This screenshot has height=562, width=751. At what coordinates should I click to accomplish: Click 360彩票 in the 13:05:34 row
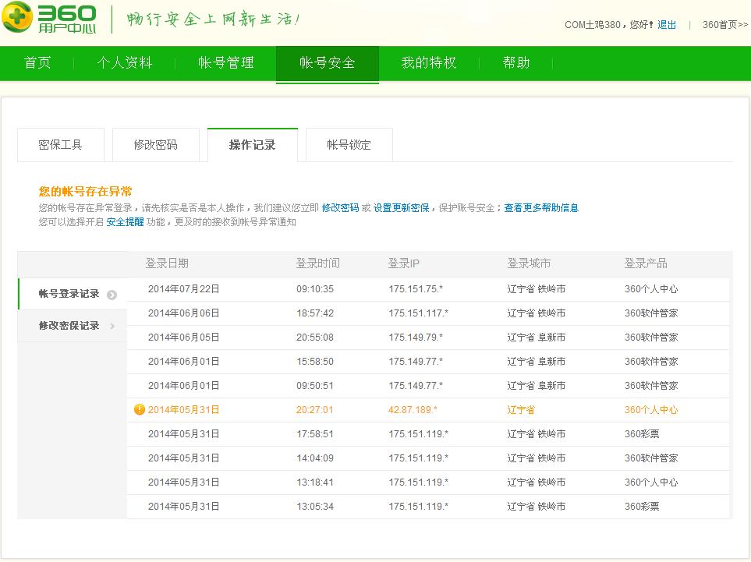pyautogui.click(x=642, y=507)
